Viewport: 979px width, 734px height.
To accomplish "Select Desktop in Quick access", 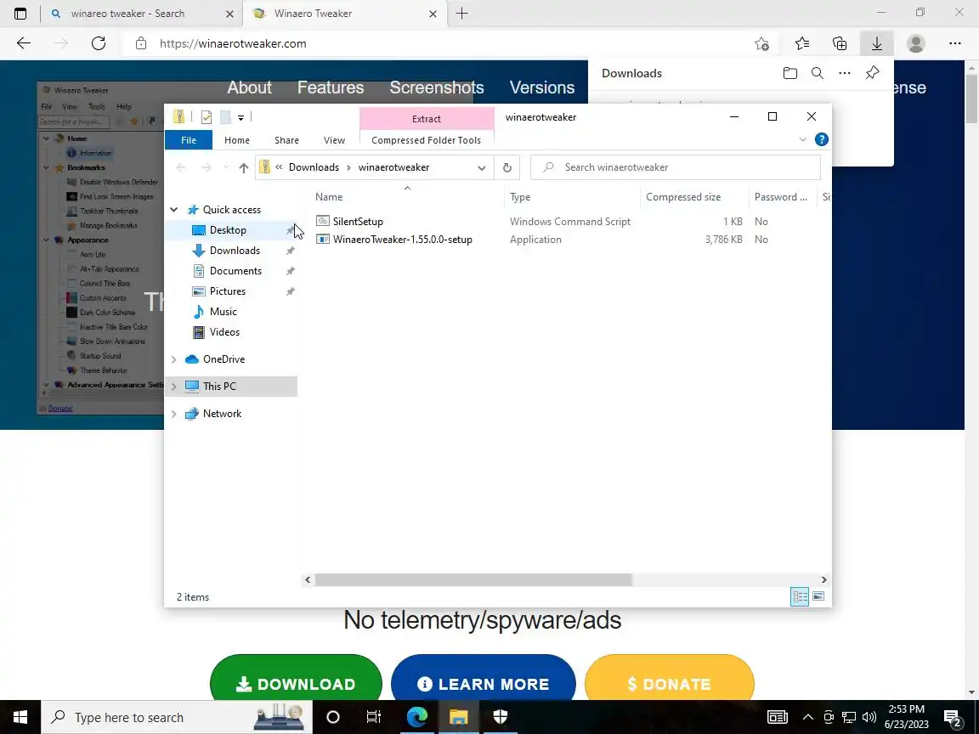I will 228,230.
